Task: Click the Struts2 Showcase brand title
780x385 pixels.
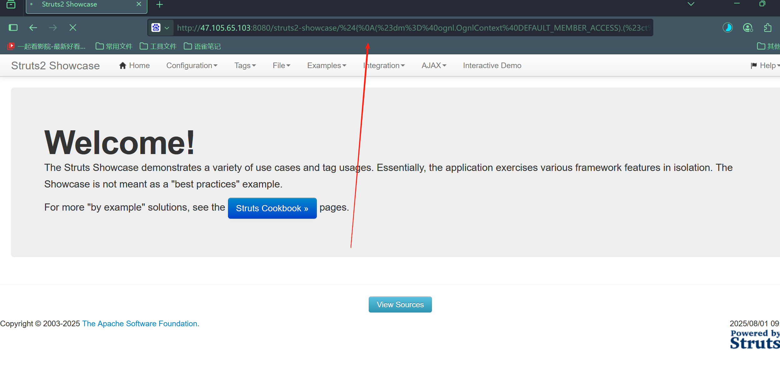Action: tap(55, 66)
